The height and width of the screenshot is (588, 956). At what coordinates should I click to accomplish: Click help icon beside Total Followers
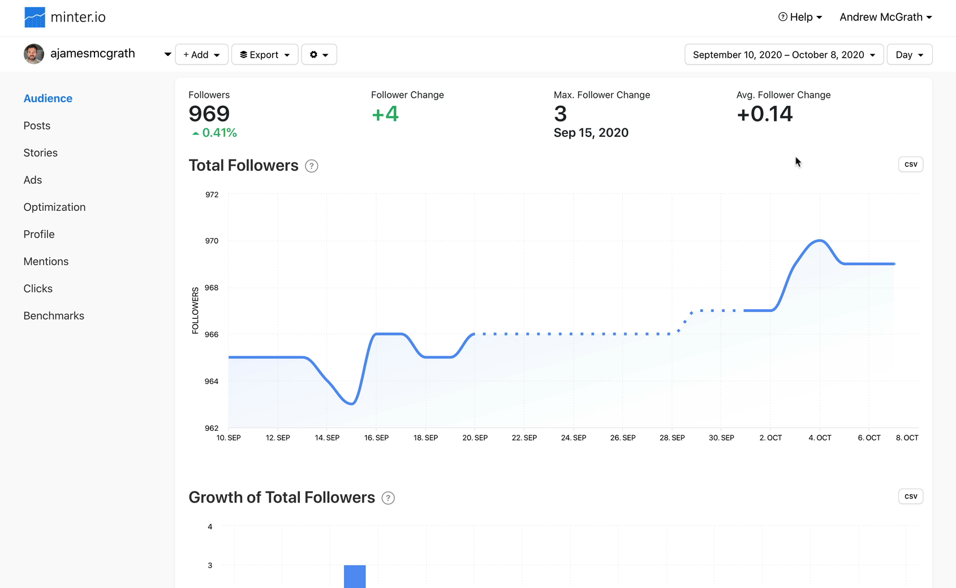(x=312, y=166)
